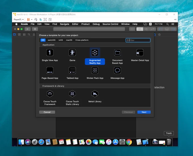
Task: Open Google Chrome from the Dock
Action: click(129, 142)
